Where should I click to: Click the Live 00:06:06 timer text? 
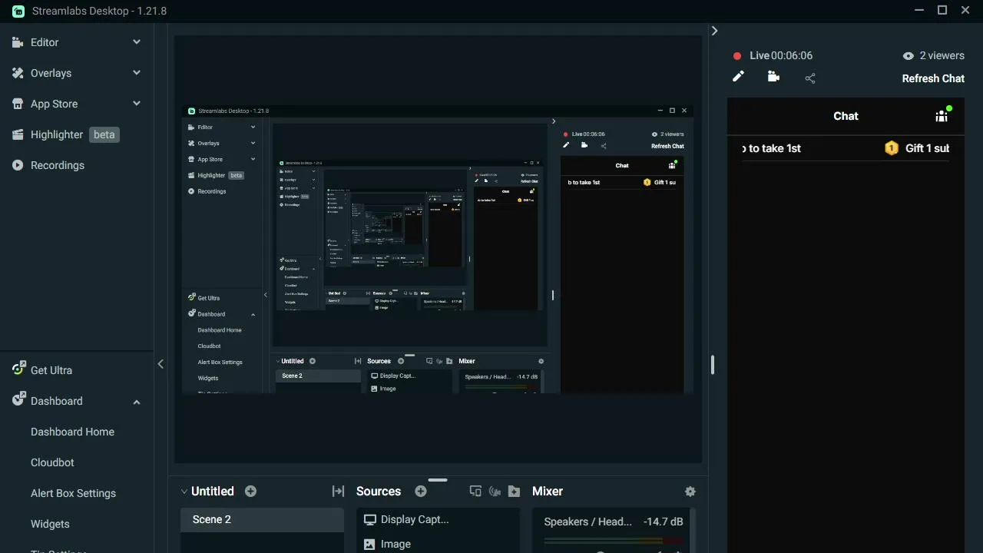point(781,55)
